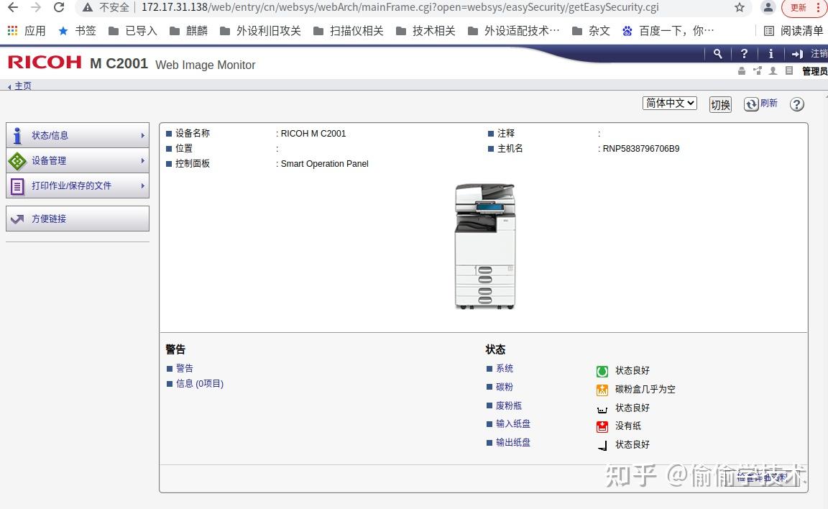
Task: Expand the 状态/信息 submenu arrow
Action: click(x=142, y=136)
